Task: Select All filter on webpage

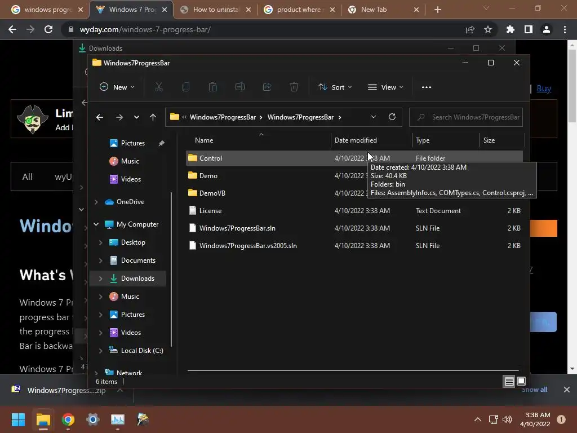Action: click(x=27, y=176)
